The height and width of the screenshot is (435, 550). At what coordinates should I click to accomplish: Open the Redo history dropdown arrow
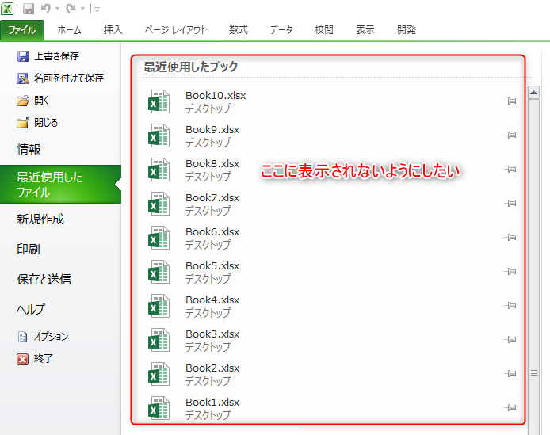[82, 9]
